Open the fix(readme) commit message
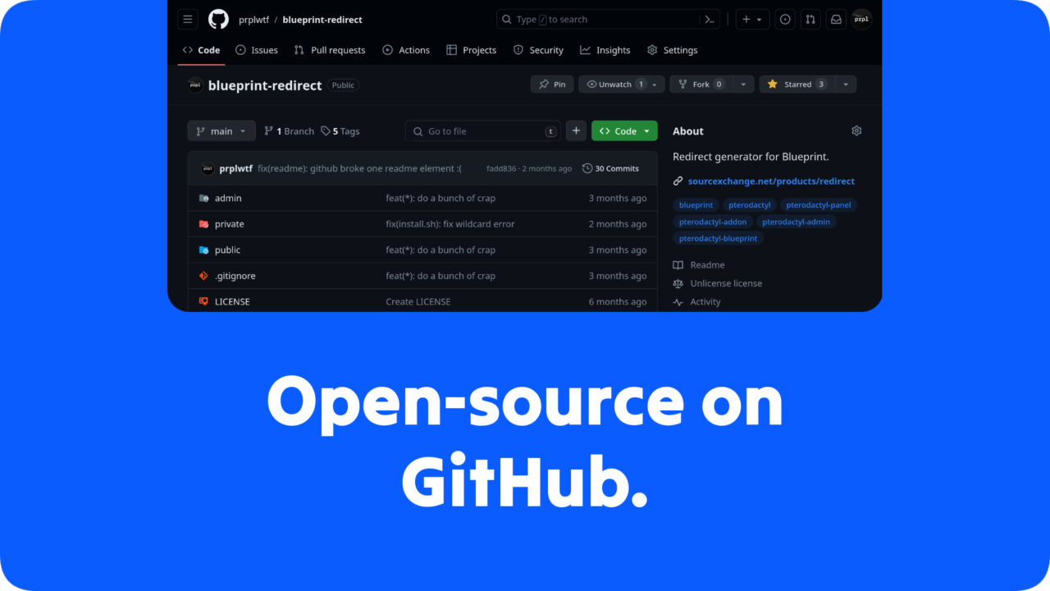Screen dimensions: 1050x591 point(359,168)
